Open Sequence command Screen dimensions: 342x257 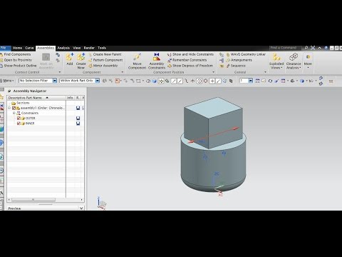(236, 66)
